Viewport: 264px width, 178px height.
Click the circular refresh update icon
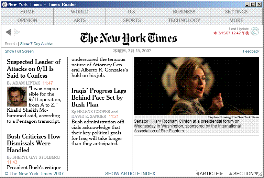255,31
